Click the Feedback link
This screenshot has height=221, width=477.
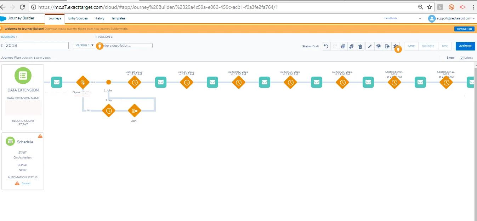click(391, 18)
